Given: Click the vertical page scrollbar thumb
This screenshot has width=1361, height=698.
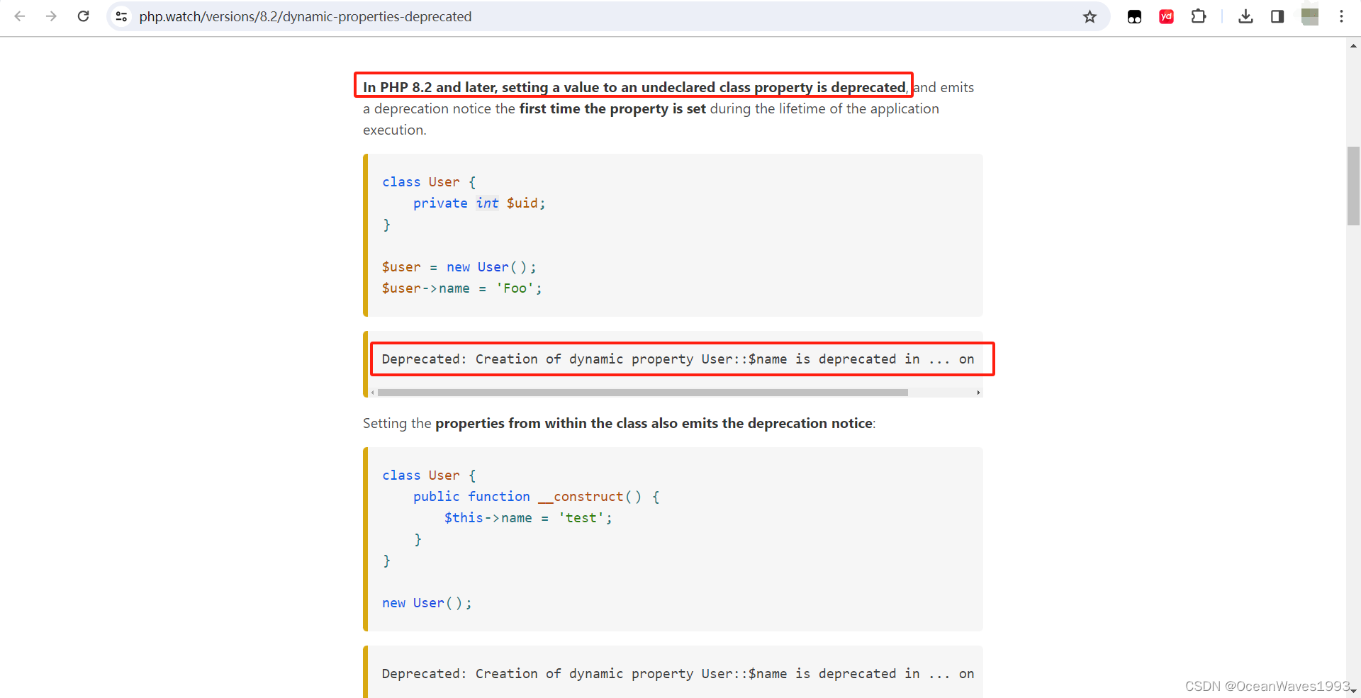Looking at the screenshot, I should point(1353,186).
